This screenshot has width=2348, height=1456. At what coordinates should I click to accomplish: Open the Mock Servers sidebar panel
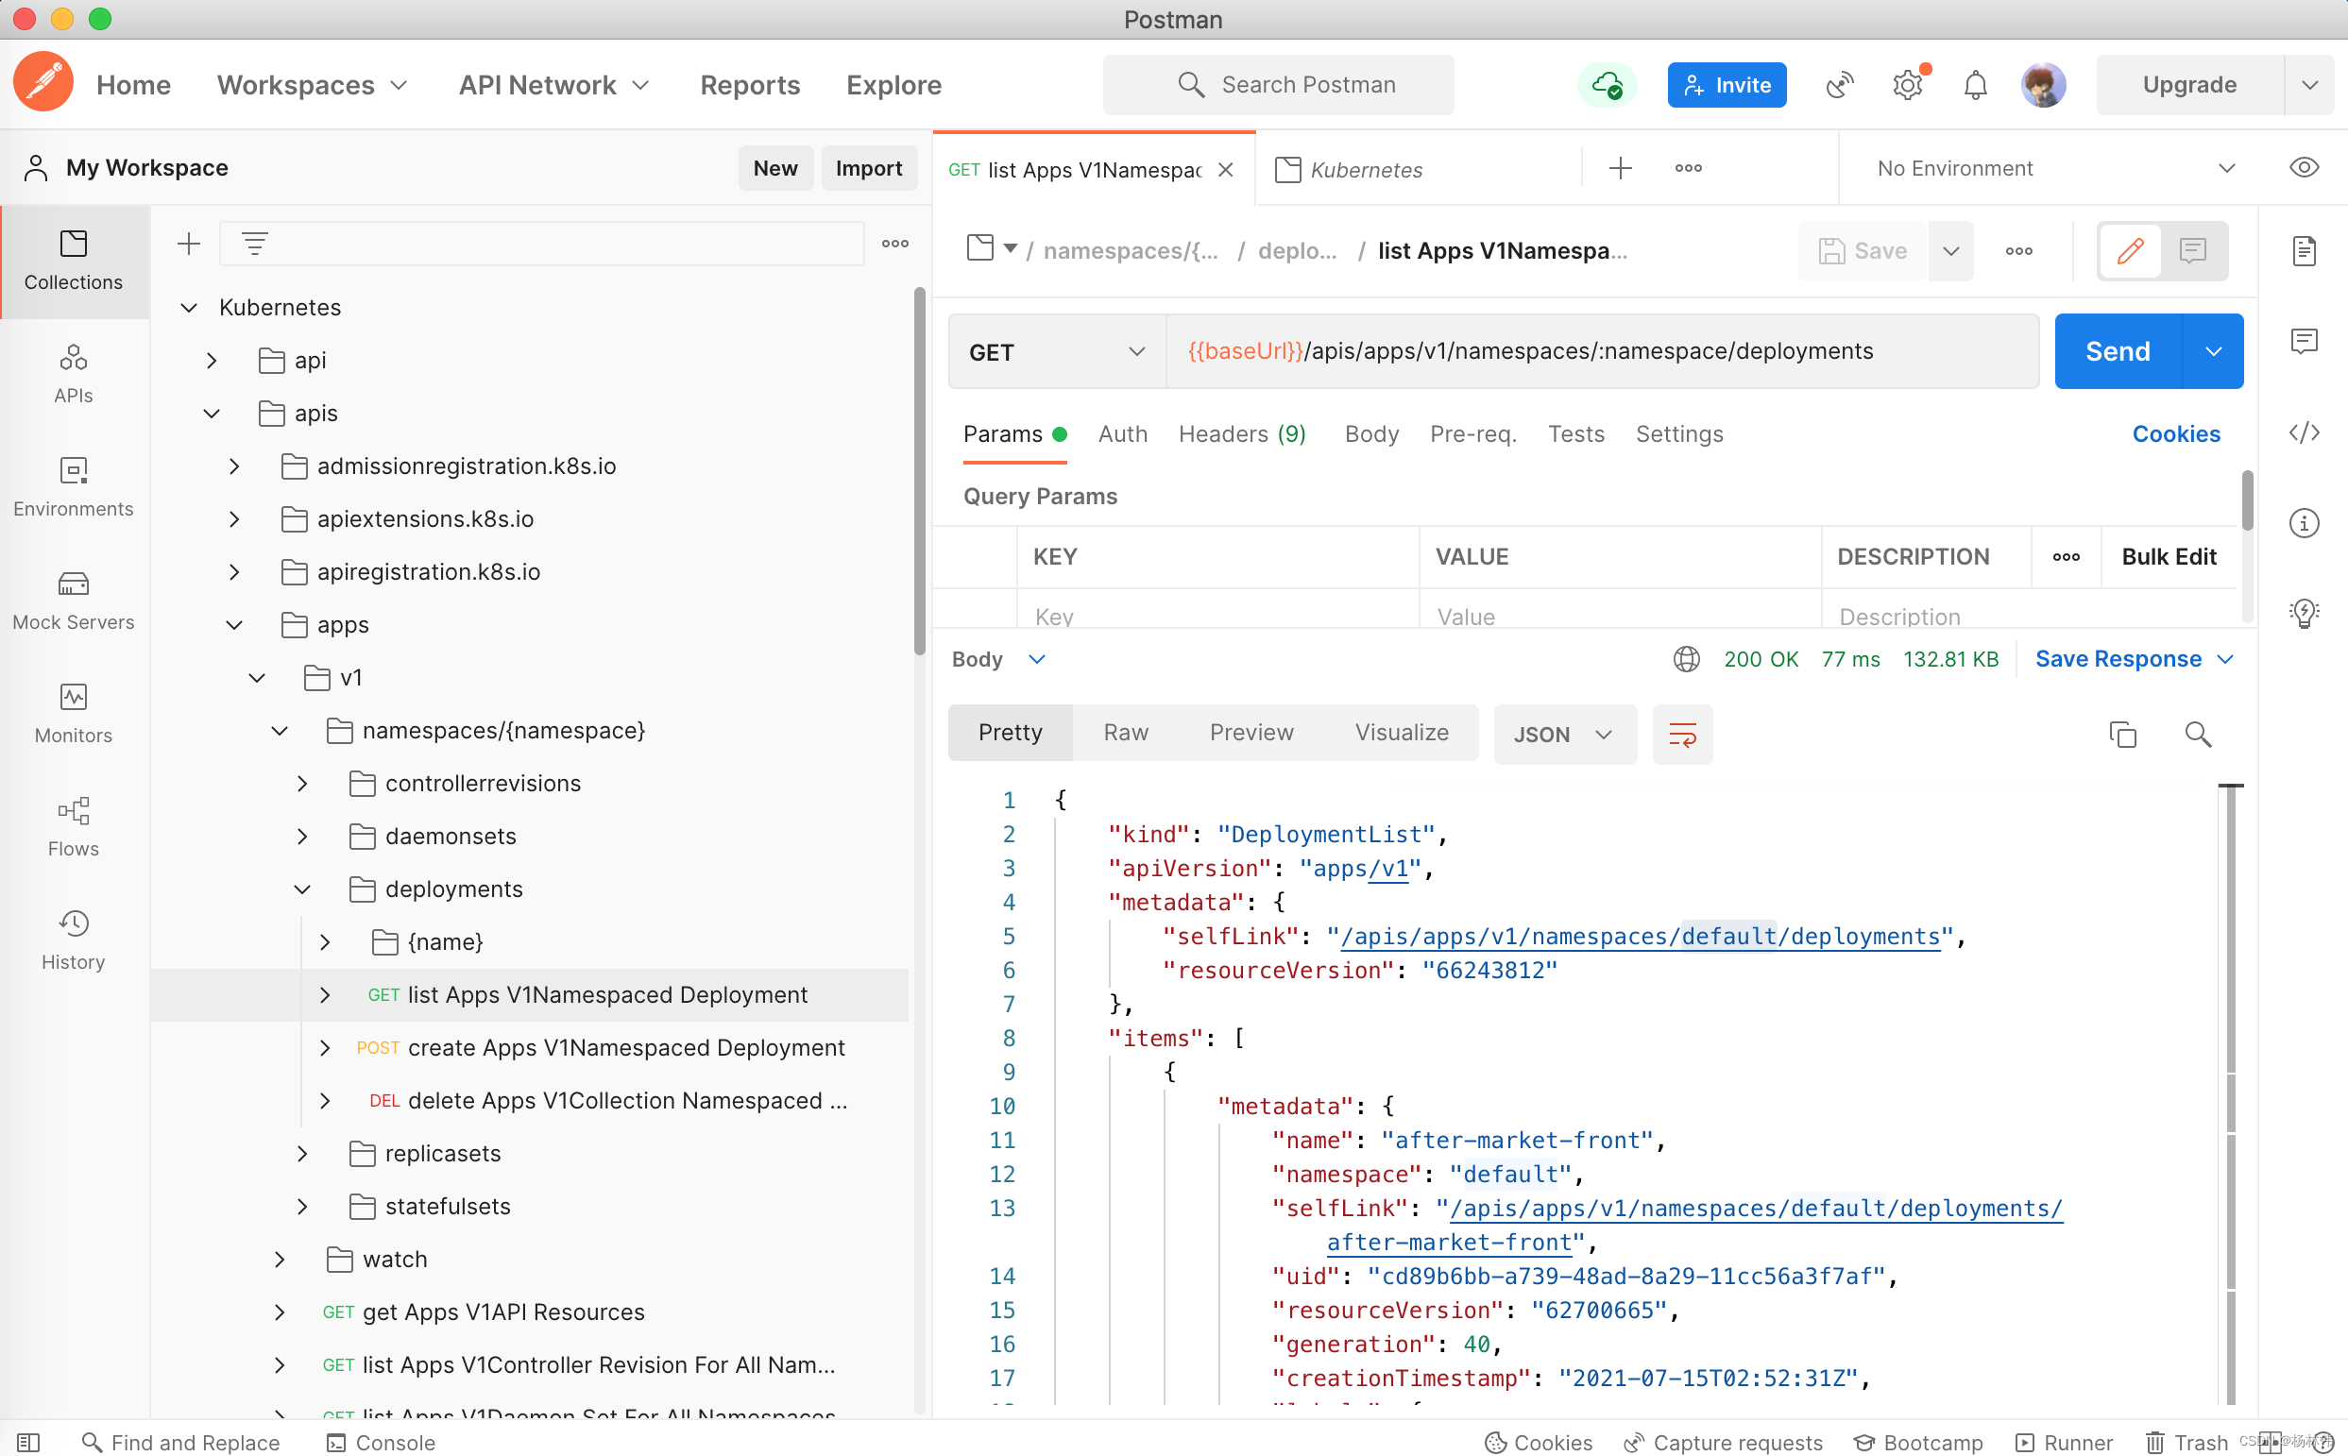(x=73, y=601)
